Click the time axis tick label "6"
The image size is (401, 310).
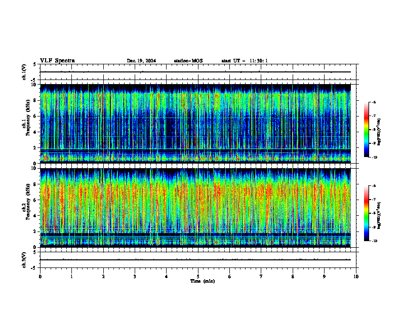(x=230, y=277)
